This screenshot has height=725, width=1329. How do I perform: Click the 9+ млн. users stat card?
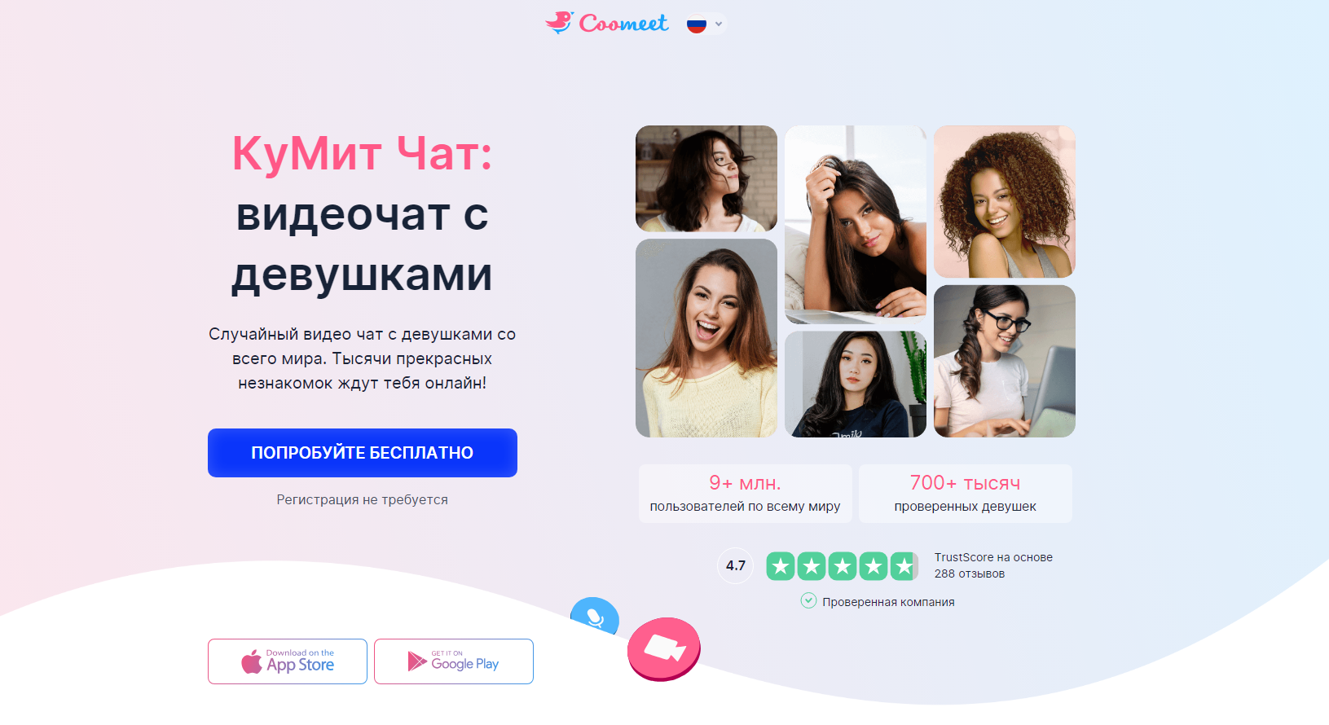pyautogui.click(x=746, y=494)
